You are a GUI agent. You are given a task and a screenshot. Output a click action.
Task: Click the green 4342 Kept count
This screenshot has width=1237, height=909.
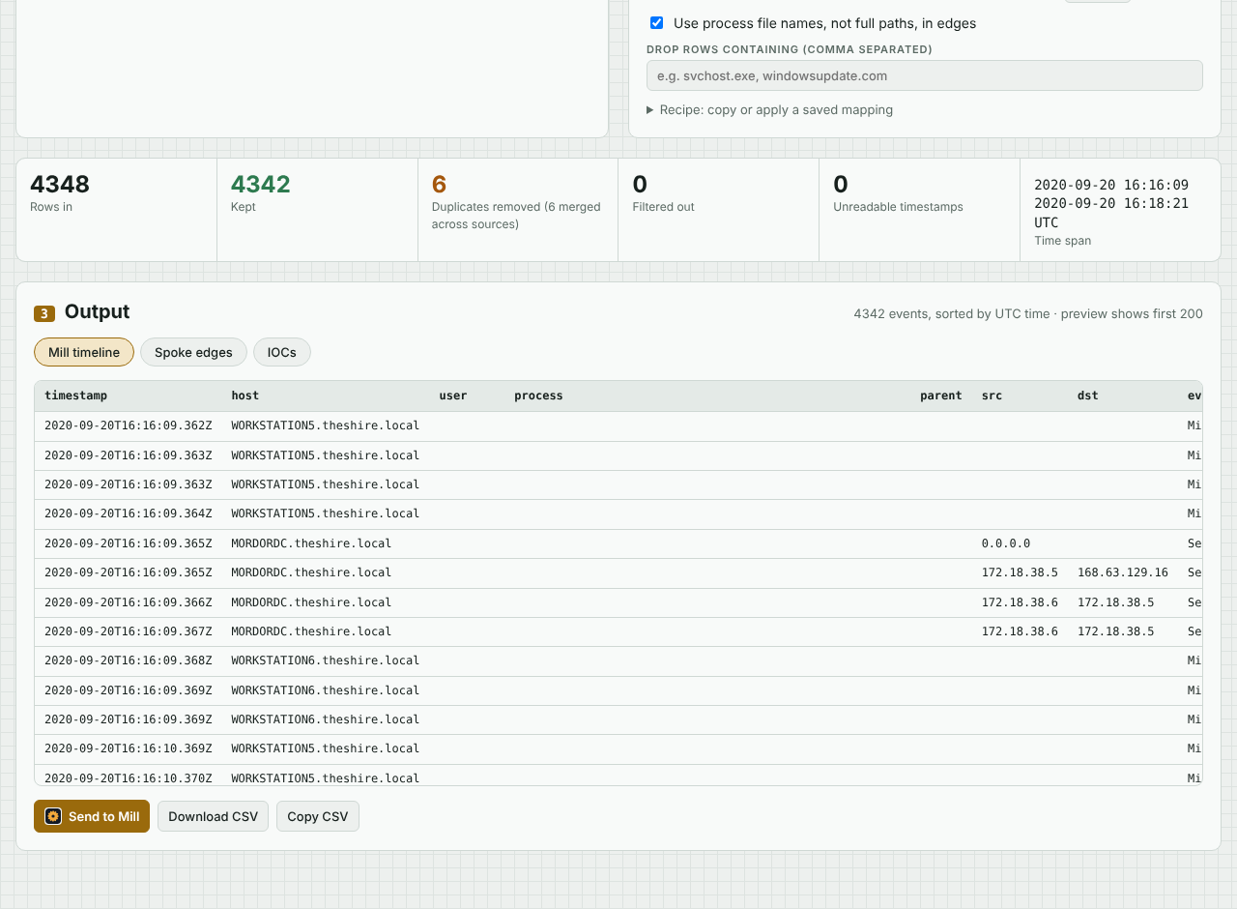261,185
